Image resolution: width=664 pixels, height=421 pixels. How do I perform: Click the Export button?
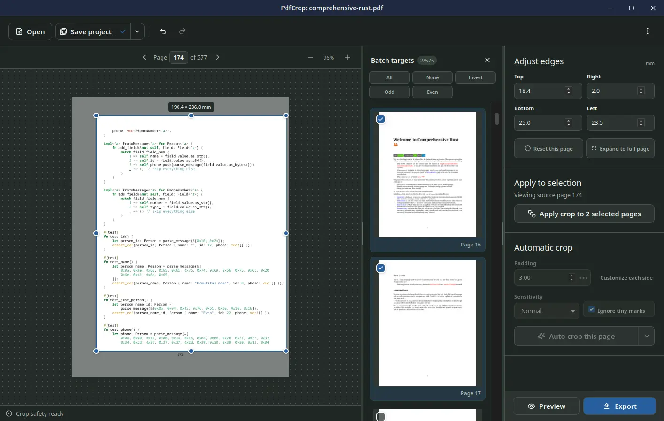(x=620, y=406)
